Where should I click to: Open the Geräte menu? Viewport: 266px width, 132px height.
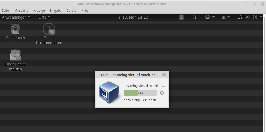71,10
